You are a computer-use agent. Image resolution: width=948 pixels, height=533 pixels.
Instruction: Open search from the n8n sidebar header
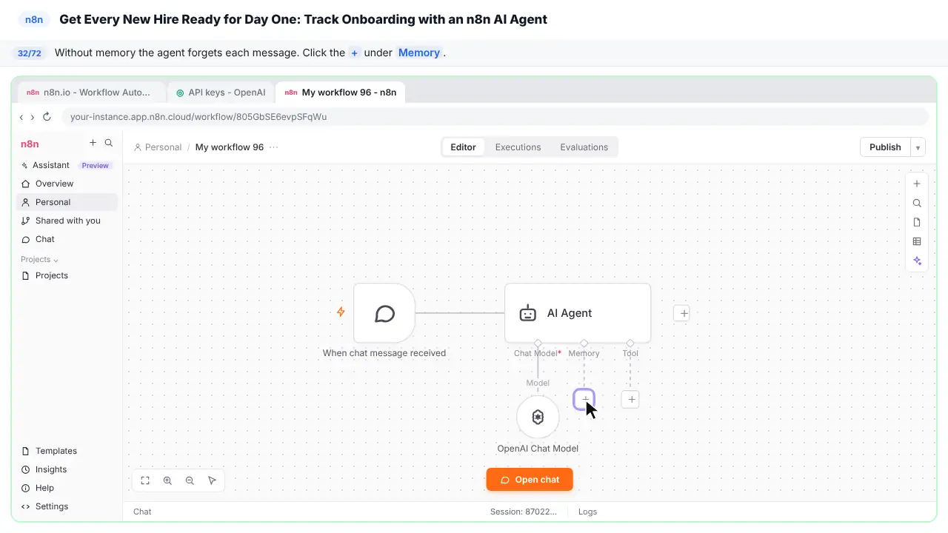[109, 143]
